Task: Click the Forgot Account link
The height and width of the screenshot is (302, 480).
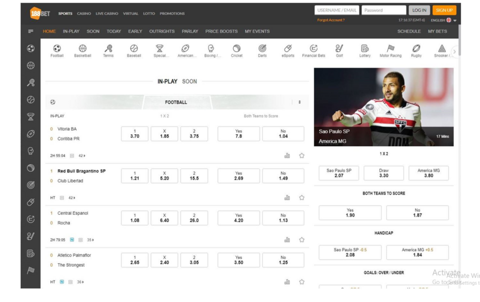Action: (x=331, y=20)
